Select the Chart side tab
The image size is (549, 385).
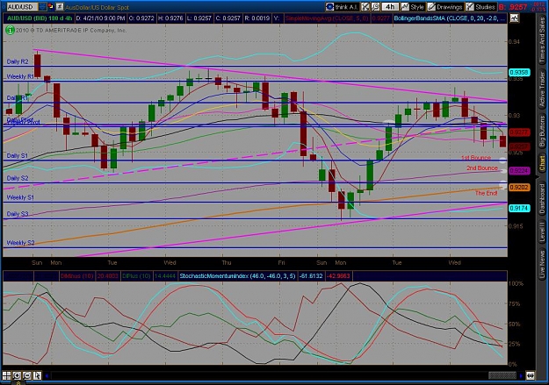pos(542,163)
